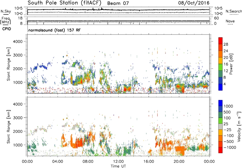Click the red bottom segment of Velocity colorbar
The image size is (242, 168).
pos(221,150)
